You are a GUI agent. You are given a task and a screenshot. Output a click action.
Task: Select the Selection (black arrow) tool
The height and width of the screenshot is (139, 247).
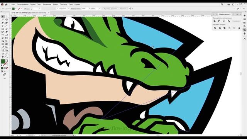click(x=3, y=17)
